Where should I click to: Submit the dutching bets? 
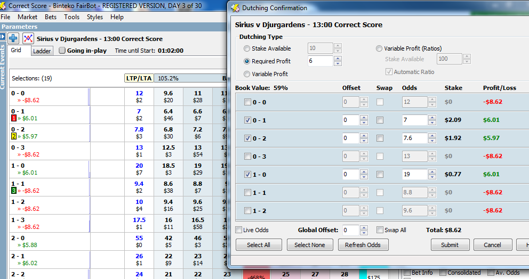450,244
